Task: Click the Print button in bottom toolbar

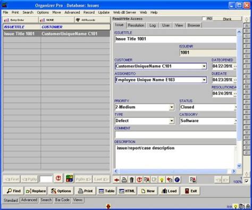Action: (x=85, y=191)
